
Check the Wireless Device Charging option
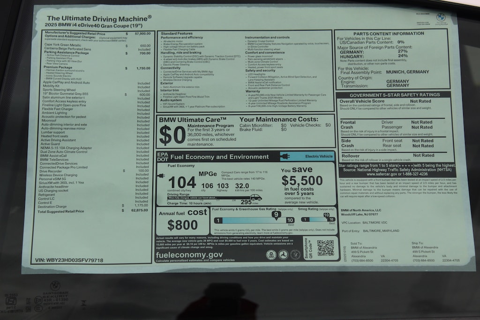(x=59, y=174)
